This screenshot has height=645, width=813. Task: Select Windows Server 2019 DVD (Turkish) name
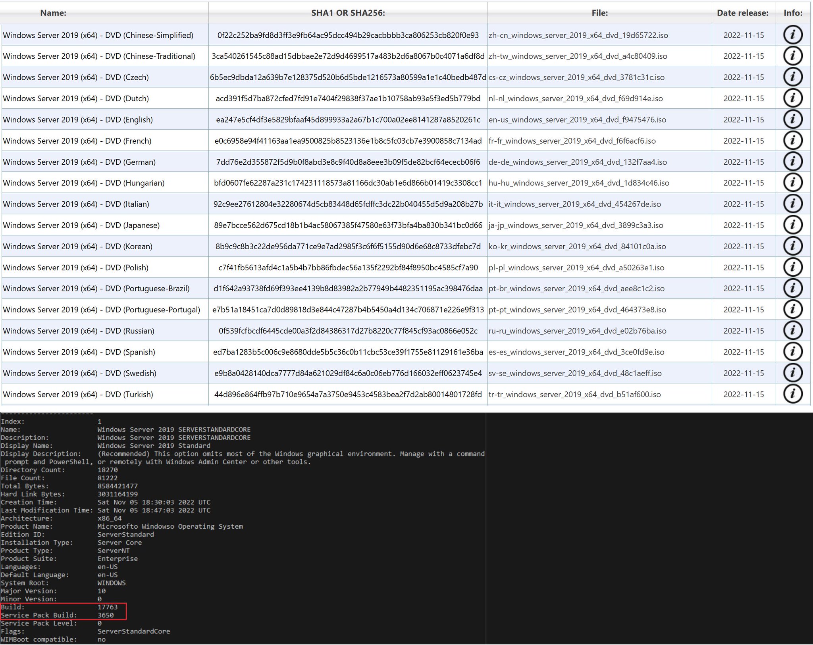click(x=78, y=394)
